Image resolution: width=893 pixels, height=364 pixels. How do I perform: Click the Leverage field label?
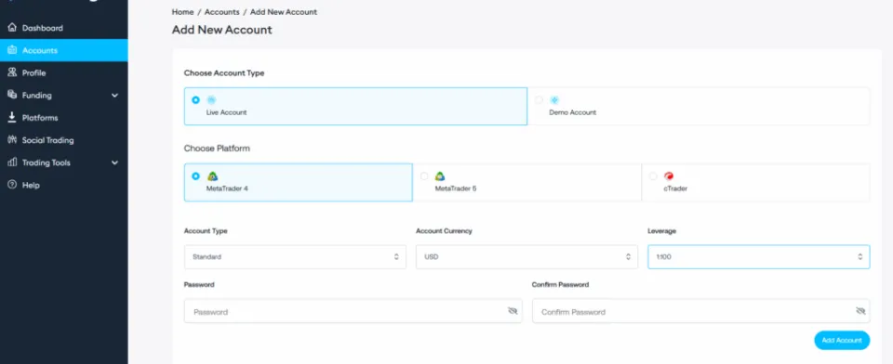coord(661,231)
